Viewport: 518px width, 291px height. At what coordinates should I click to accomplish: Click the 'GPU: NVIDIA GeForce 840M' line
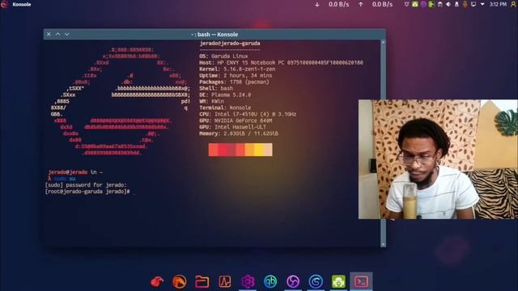tap(236, 120)
